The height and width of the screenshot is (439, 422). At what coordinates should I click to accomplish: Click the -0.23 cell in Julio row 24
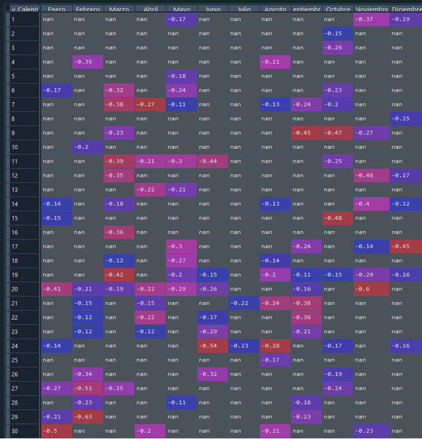point(244,345)
